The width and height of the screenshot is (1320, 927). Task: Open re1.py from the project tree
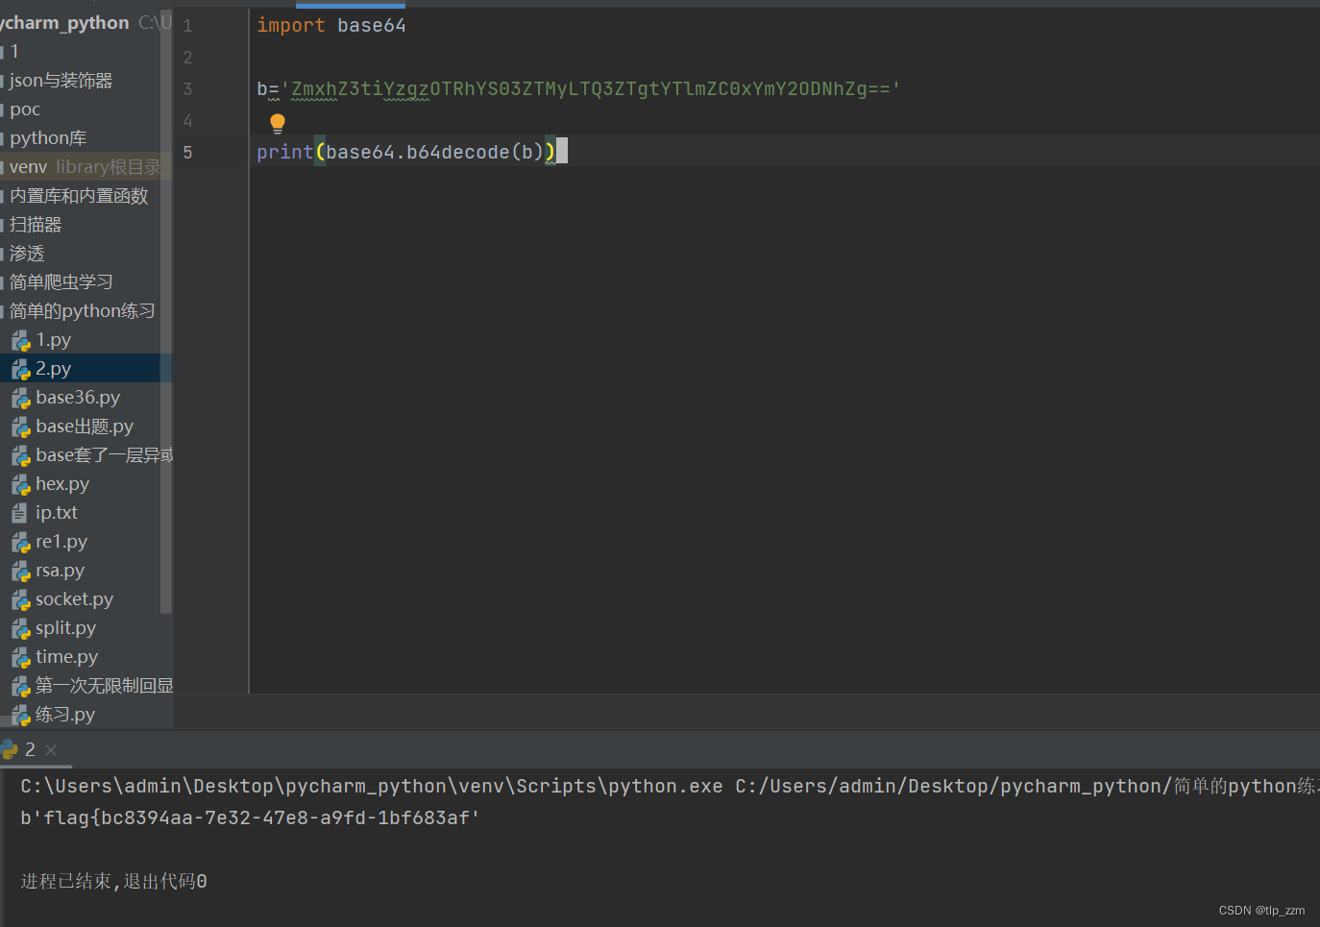[61, 542]
